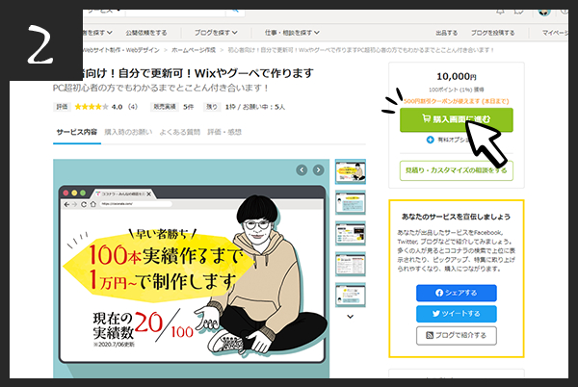578x387 pixels.
Task: Share the service via Facebook シェアする button
Action: coord(456,293)
